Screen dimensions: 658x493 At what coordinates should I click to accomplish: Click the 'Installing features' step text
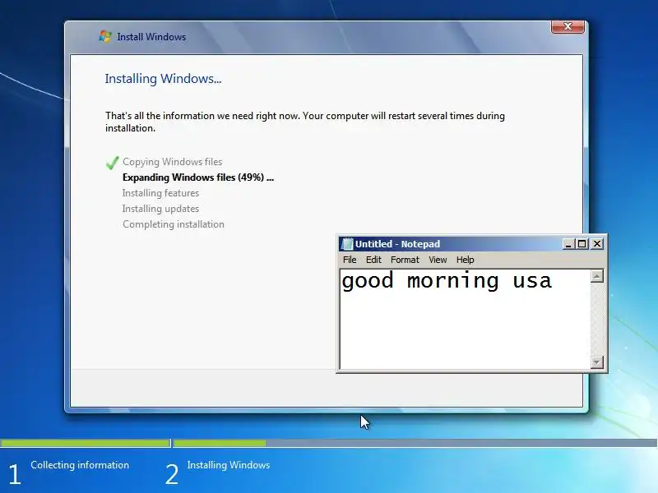pyautogui.click(x=160, y=193)
